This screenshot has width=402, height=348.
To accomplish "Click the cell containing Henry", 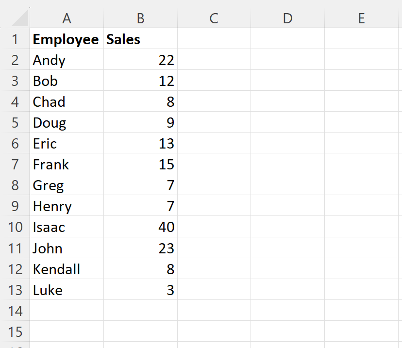I will 67,205.
